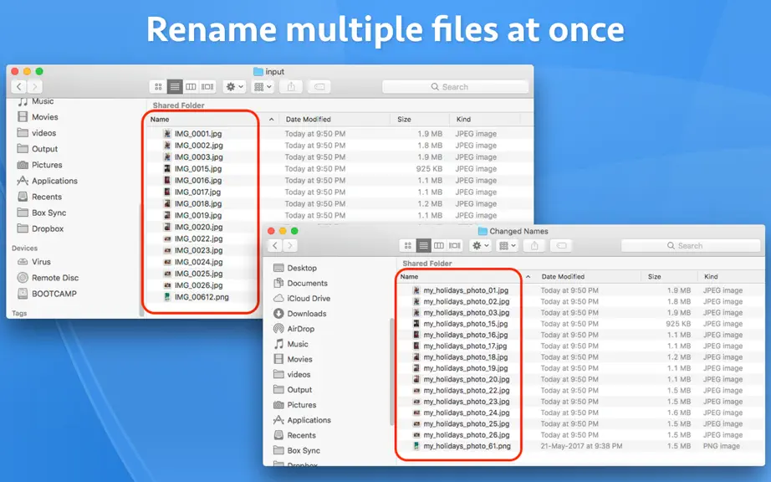This screenshot has width=771, height=482.
Task: Go back in the input window
Action: click(19, 86)
